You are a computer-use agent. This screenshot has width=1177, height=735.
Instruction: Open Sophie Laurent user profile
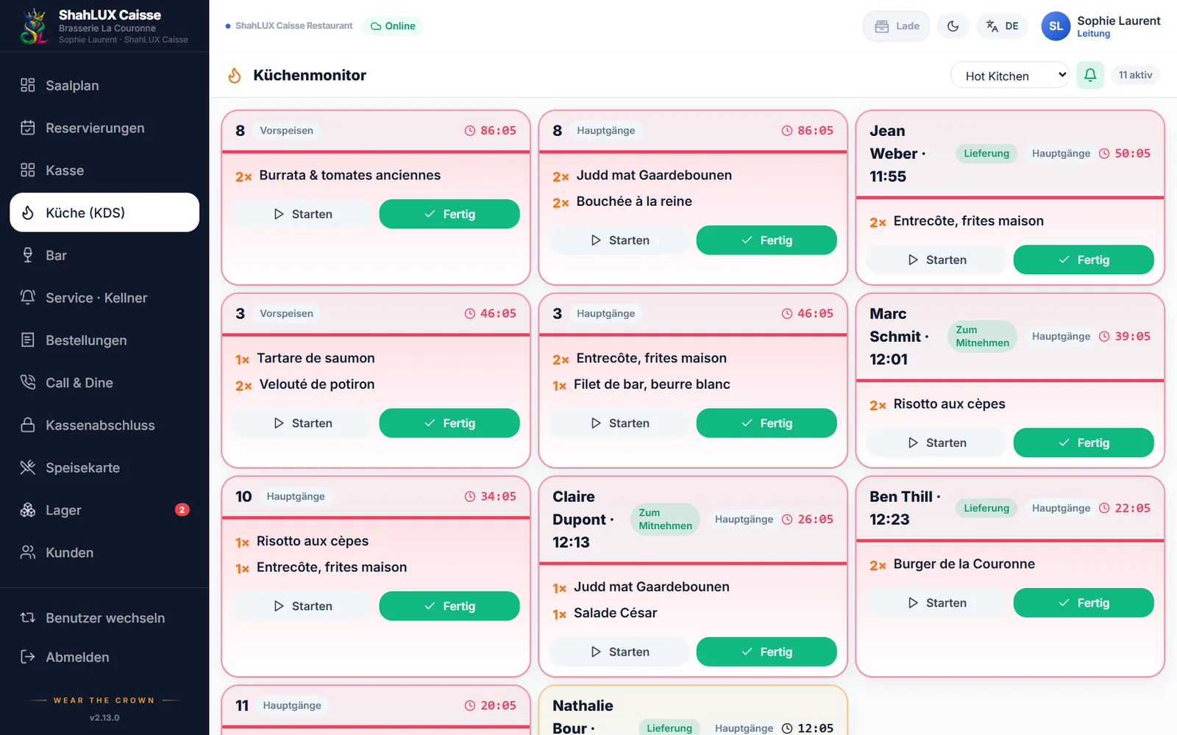pyautogui.click(x=1100, y=26)
